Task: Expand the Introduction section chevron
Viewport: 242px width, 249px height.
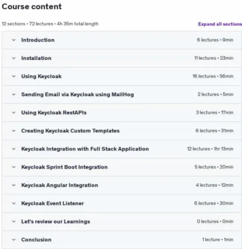Action: pyautogui.click(x=14, y=40)
